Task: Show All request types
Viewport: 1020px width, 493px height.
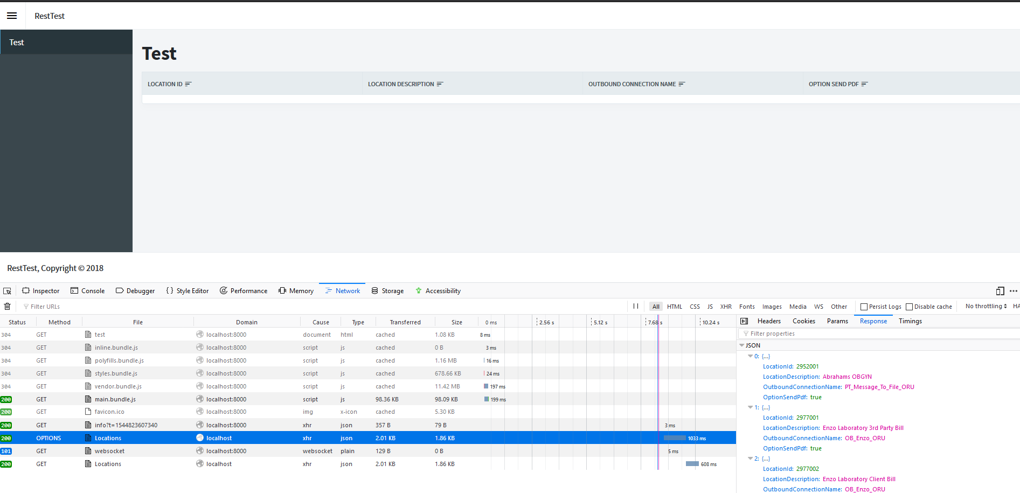Action: (x=656, y=307)
